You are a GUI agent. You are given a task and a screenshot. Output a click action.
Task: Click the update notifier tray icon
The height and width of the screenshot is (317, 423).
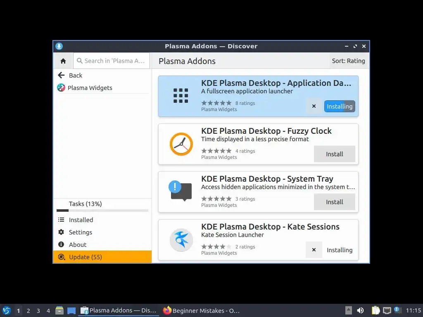pos(397,310)
